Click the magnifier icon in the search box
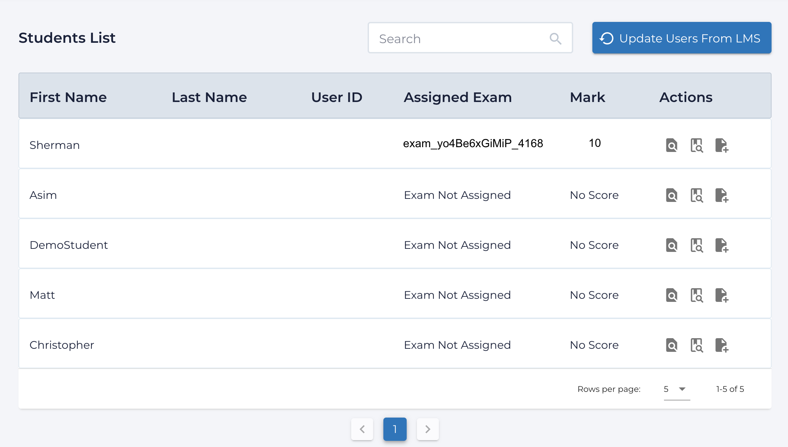Screen dimensions: 788x447 pos(555,39)
